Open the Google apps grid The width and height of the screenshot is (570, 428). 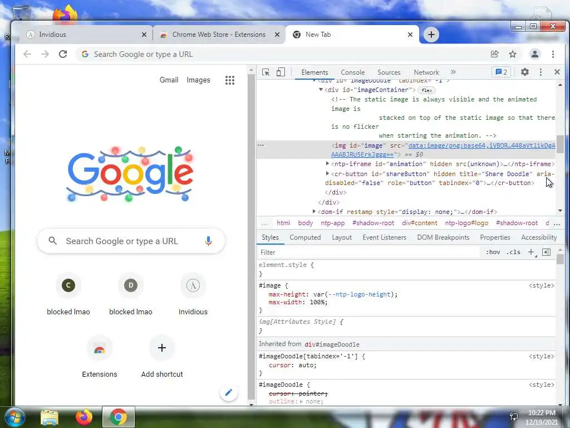pos(230,80)
